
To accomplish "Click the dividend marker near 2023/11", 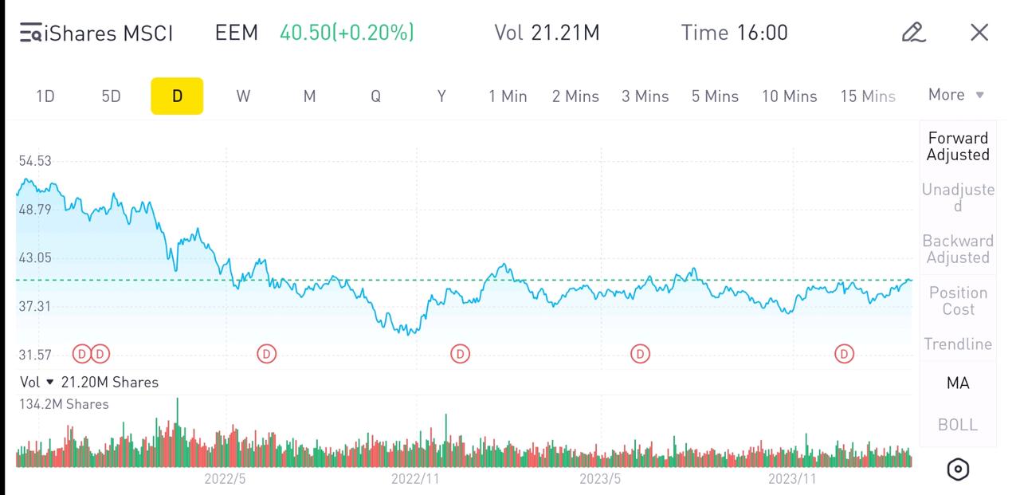I will [x=843, y=353].
